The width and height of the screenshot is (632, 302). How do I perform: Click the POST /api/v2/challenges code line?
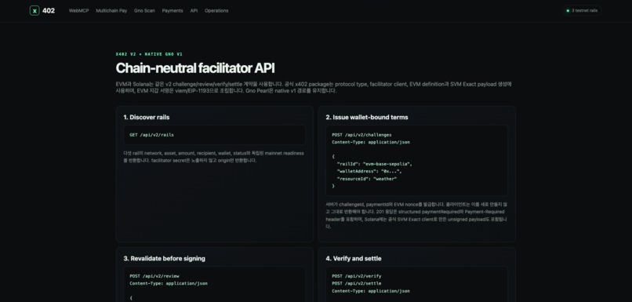(361, 135)
